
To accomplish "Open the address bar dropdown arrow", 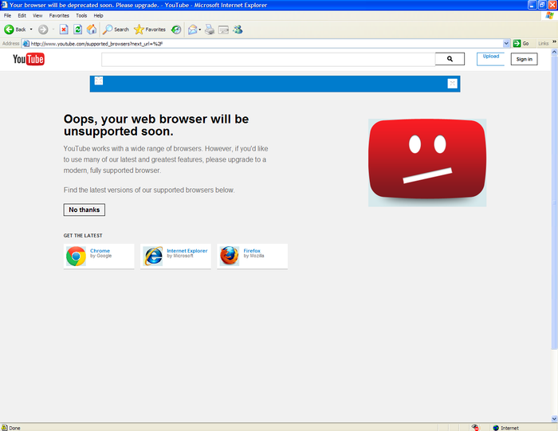I will (506, 43).
